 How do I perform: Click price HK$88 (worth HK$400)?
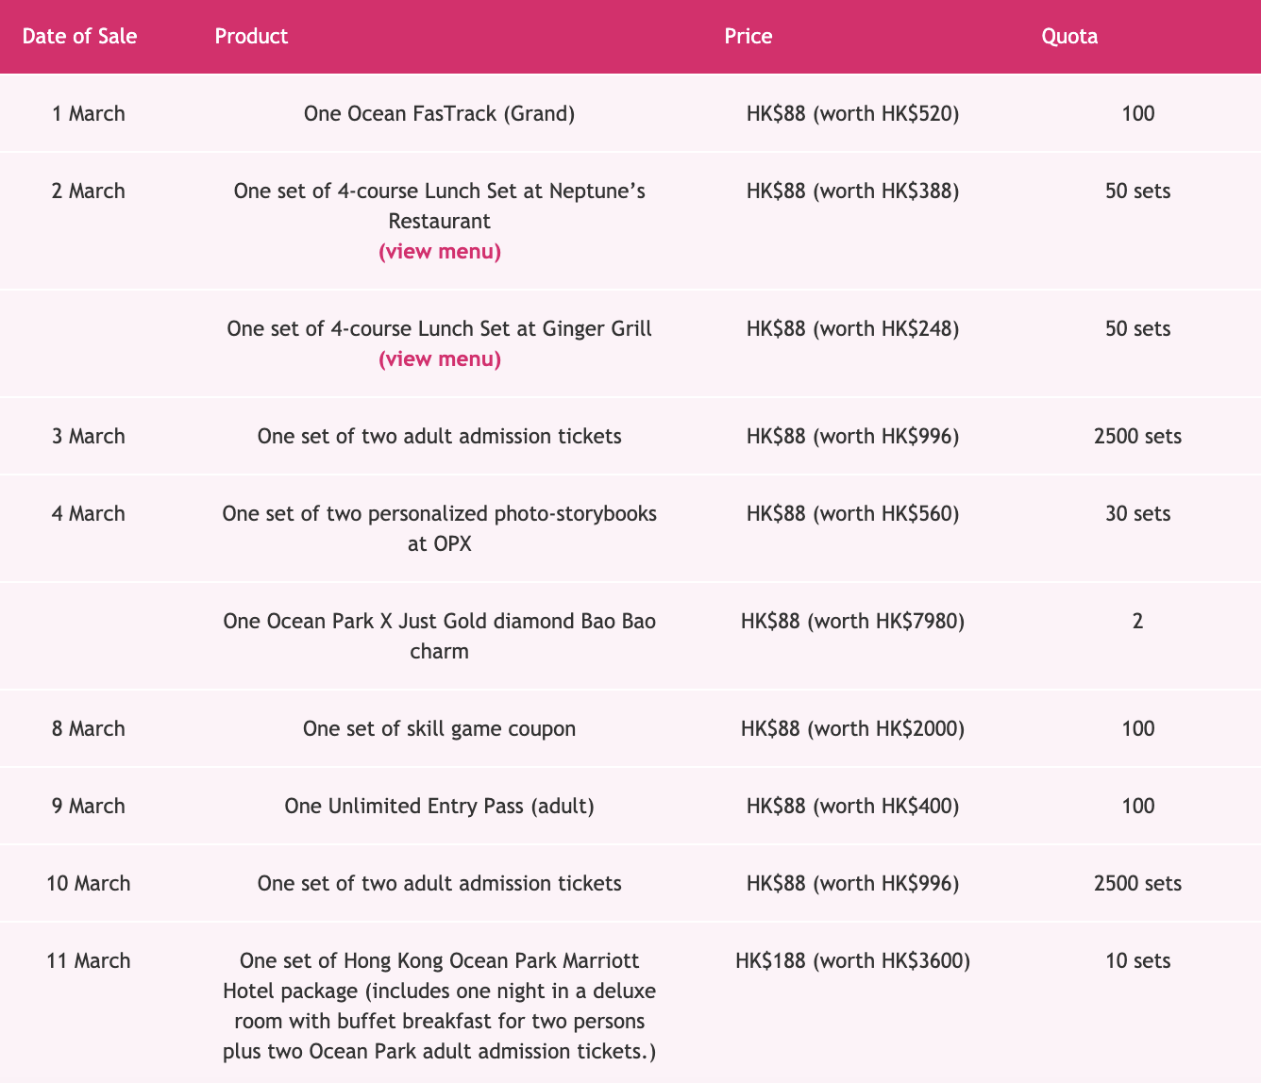pyautogui.click(x=853, y=806)
